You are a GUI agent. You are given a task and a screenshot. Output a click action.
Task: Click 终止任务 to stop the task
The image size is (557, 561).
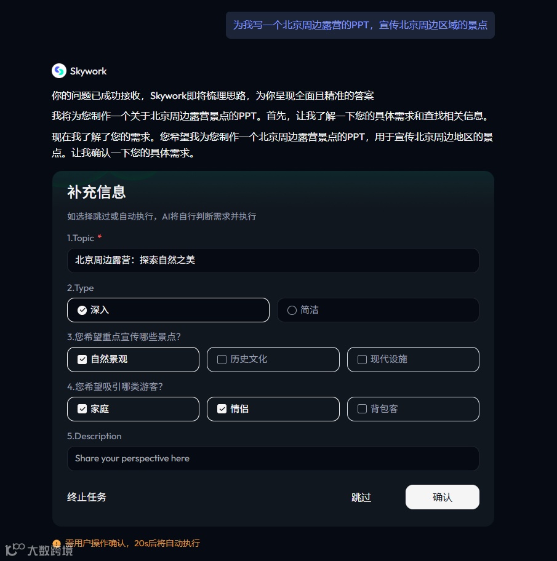[x=87, y=497]
